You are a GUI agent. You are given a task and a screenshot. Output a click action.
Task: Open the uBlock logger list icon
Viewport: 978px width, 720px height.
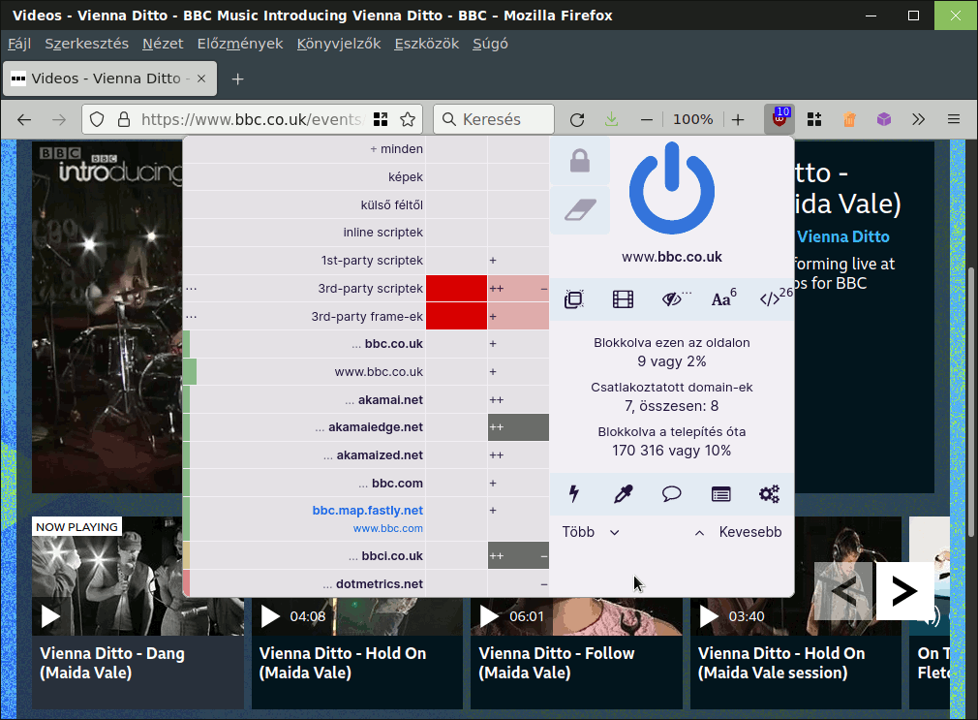[x=721, y=494]
